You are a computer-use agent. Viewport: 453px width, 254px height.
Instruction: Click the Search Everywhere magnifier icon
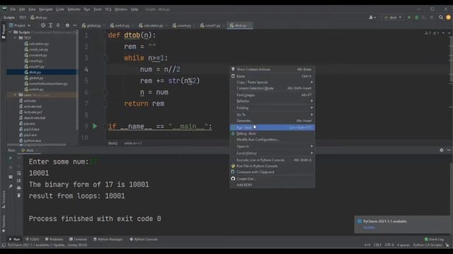tap(441, 18)
